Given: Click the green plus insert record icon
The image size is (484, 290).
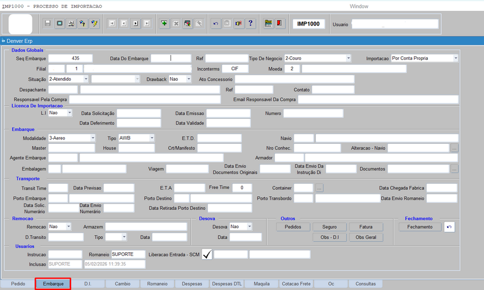Looking at the screenshot, I should pyautogui.click(x=164, y=23).
